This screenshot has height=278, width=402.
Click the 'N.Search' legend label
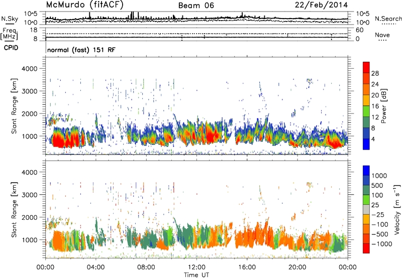click(x=388, y=19)
